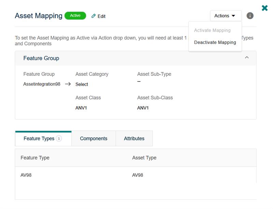
Task: Switch to the Components tab
Action: [x=94, y=138]
